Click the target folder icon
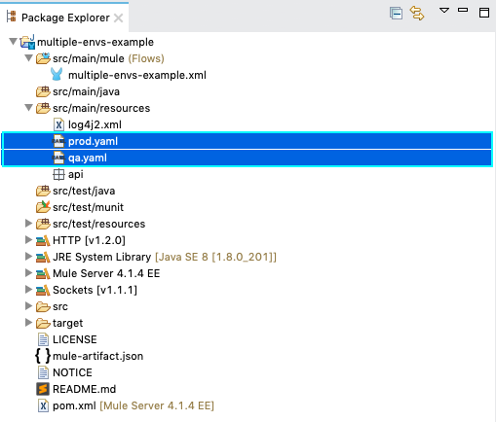This screenshot has width=496, height=422. point(43,323)
